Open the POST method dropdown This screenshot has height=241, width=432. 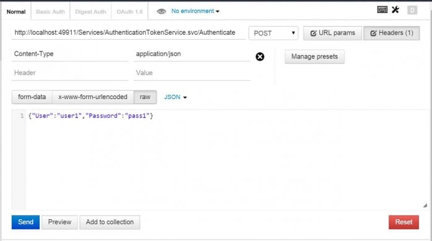[x=274, y=33]
